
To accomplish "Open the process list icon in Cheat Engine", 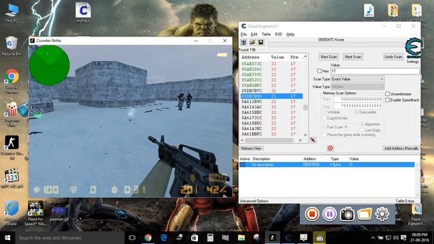I will point(243,42).
